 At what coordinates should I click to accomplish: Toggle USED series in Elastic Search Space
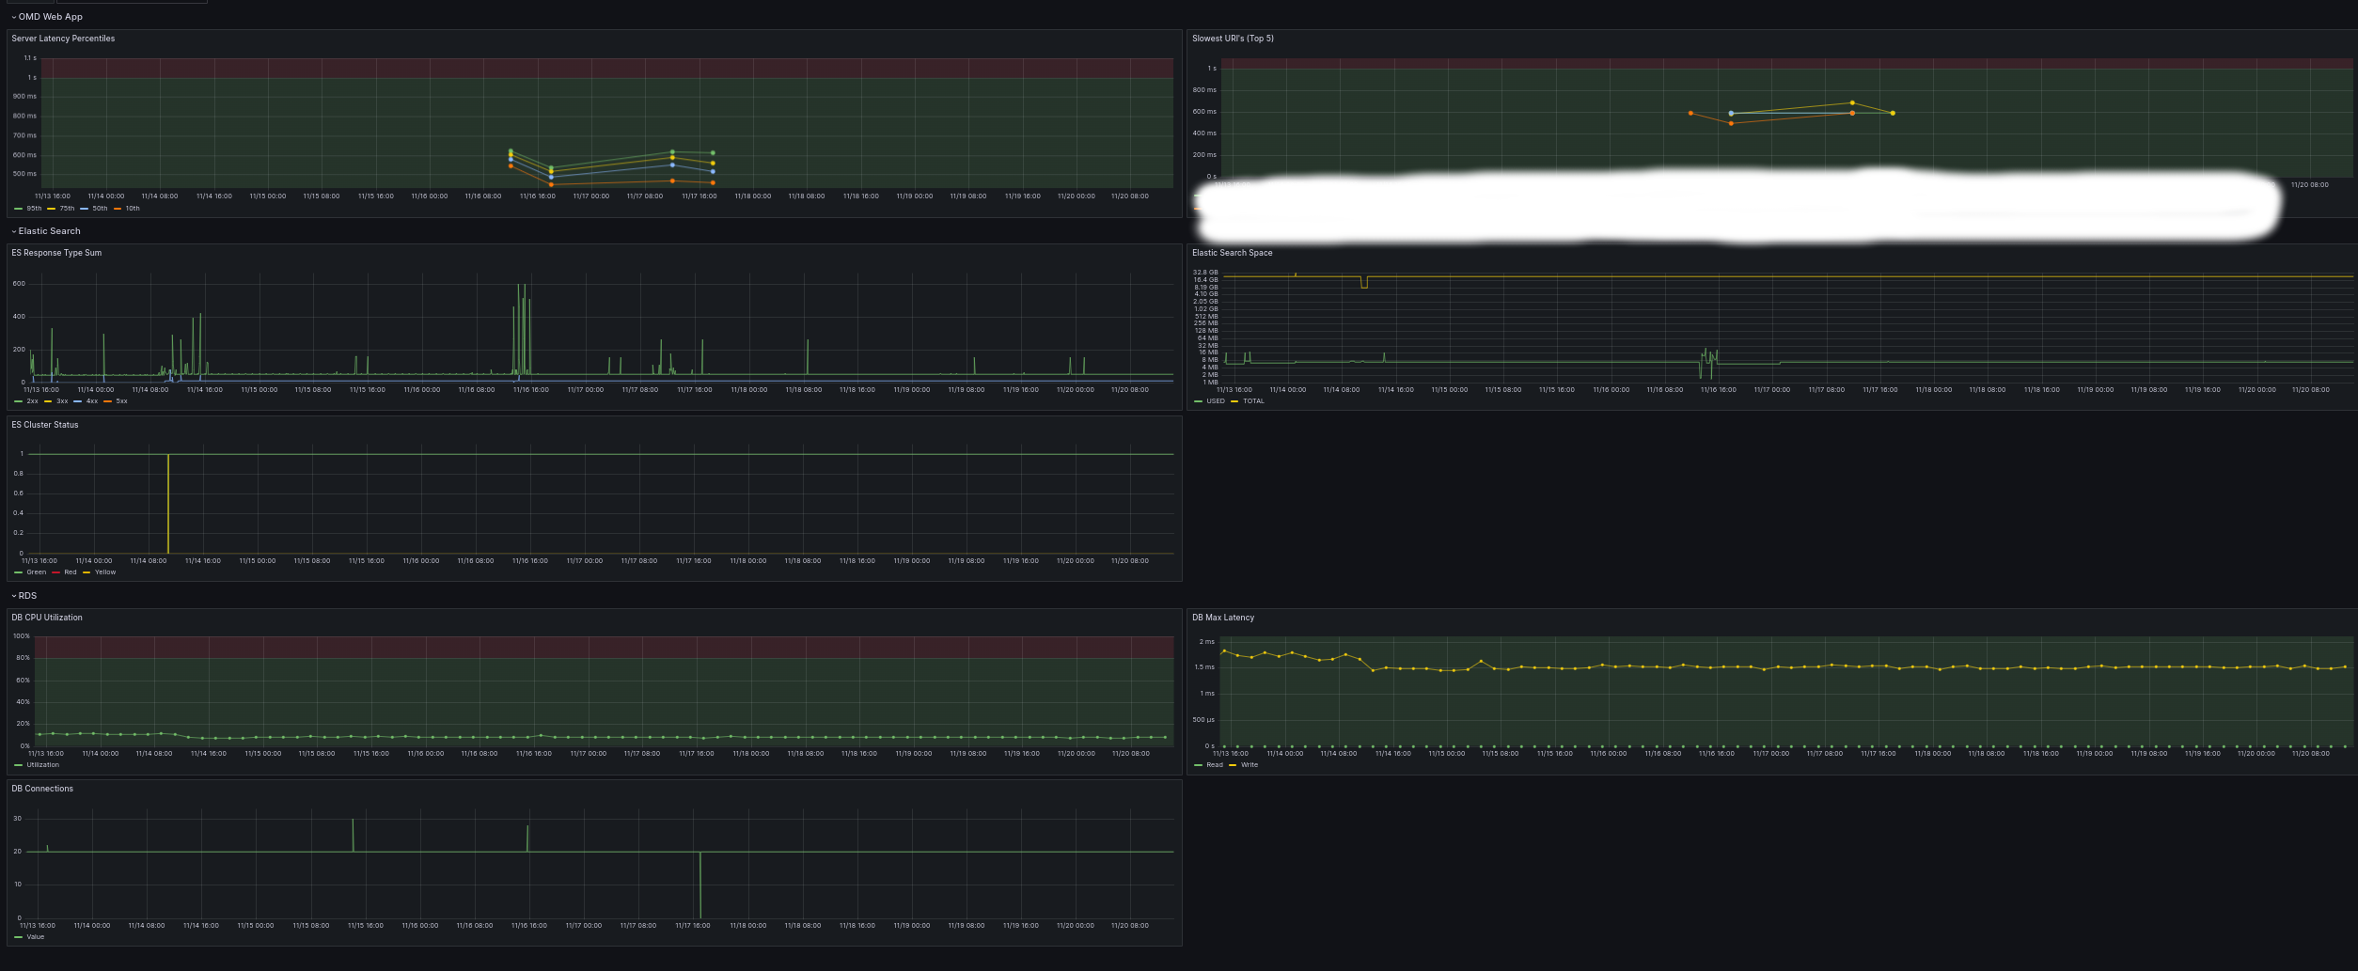1216,401
